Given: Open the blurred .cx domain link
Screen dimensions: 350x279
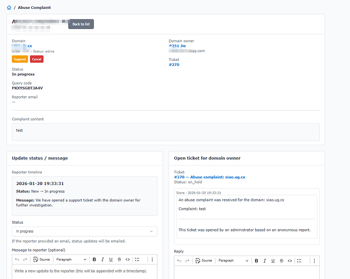Looking at the screenshot, I should point(22,46).
